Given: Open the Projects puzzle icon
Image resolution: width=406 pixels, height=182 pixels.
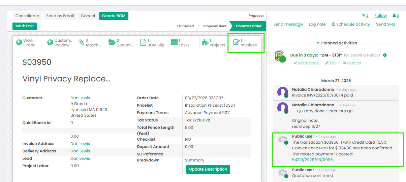Looking at the screenshot, I should 205,42.
